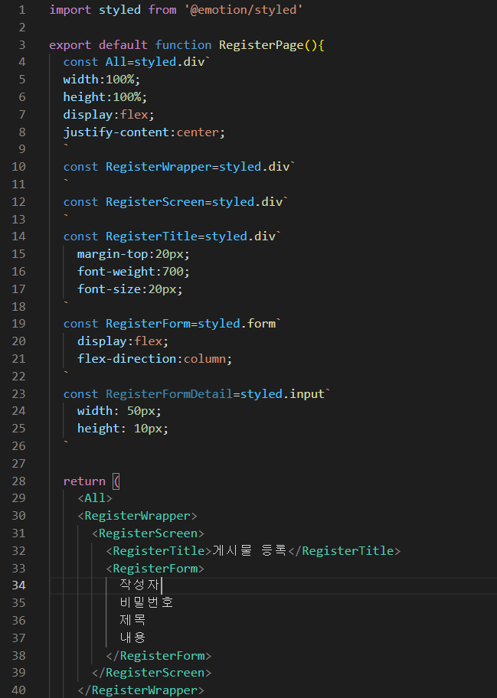Click the closing </RegisterWrapper> tag
The width and height of the screenshot is (497, 698).
click(x=141, y=690)
